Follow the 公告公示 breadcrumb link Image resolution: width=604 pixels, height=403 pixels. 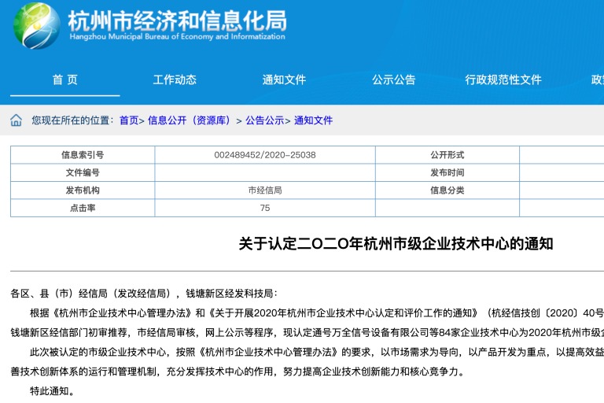coord(264,120)
